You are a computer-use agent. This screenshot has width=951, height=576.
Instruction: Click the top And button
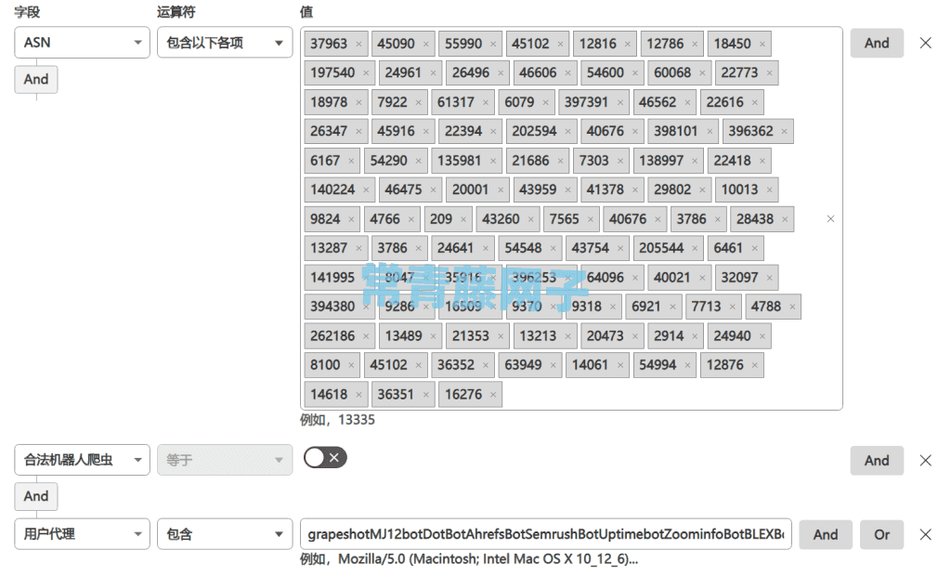[877, 43]
